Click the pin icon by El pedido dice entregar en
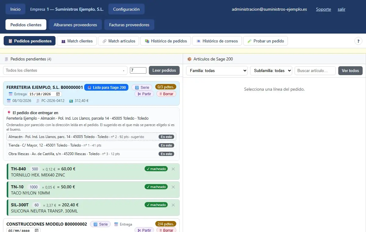 click(x=9, y=113)
